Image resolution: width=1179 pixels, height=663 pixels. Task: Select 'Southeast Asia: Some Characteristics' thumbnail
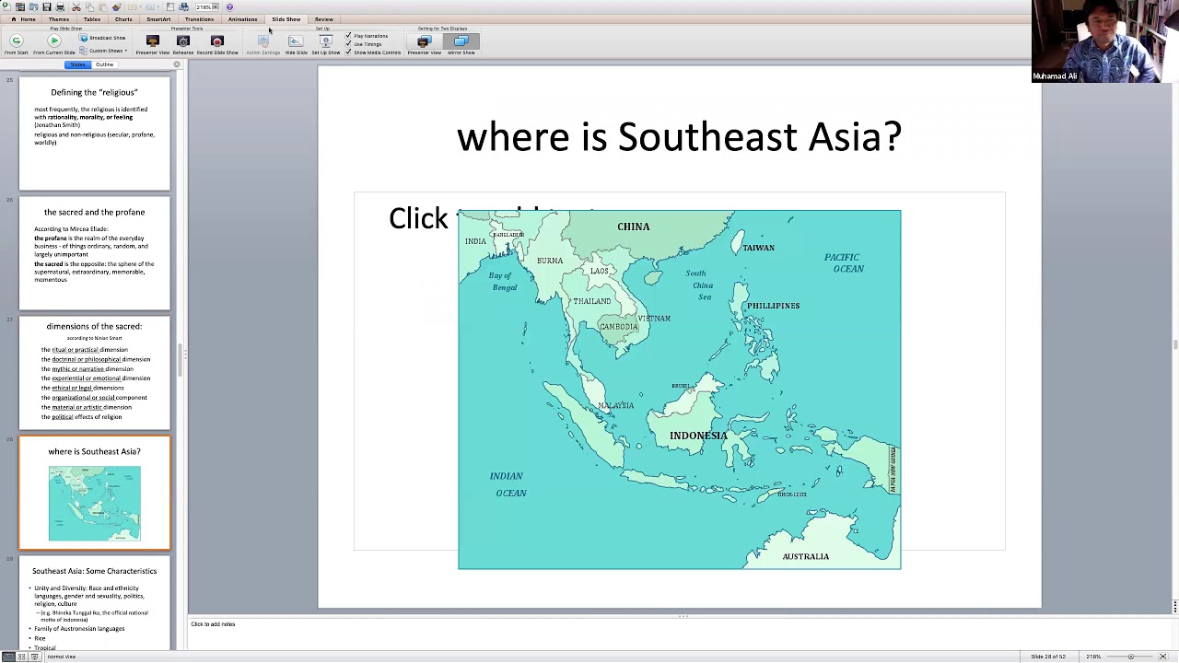[x=95, y=604]
